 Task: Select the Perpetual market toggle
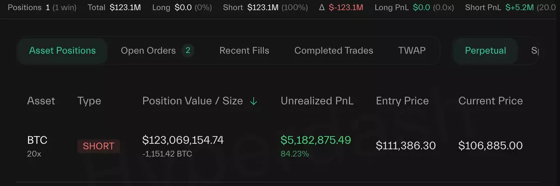(x=485, y=51)
